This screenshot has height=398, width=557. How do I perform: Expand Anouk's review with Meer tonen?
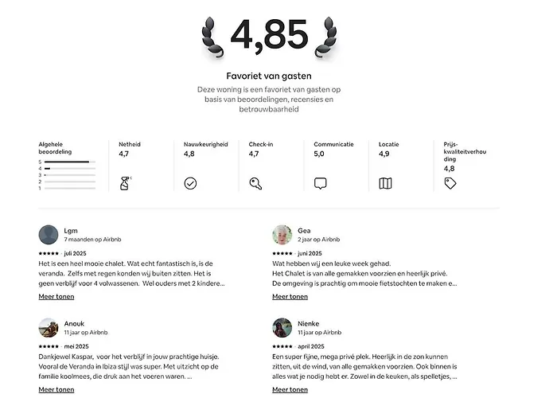pyautogui.click(x=56, y=390)
